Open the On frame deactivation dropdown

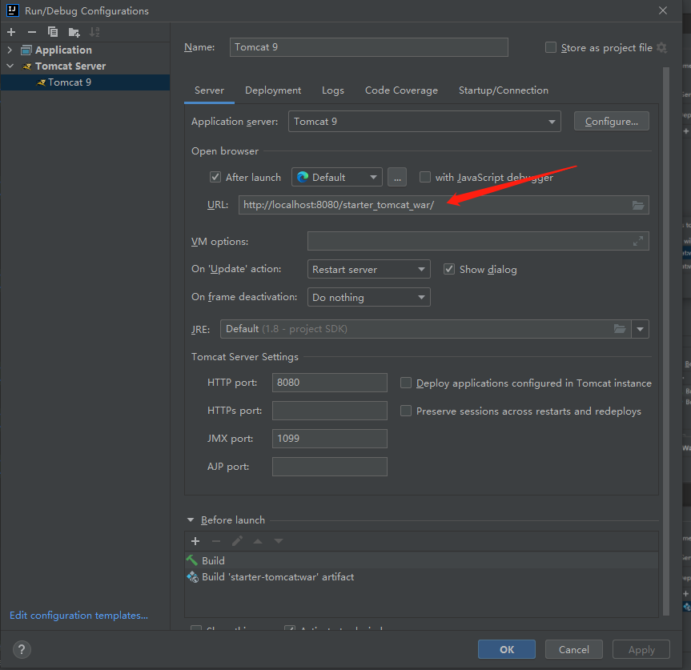coord(369,297)
